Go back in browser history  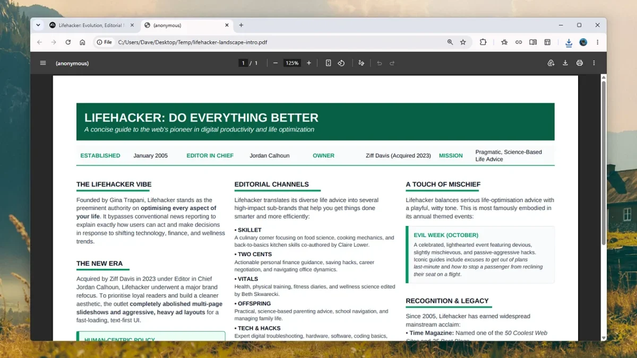39,42
